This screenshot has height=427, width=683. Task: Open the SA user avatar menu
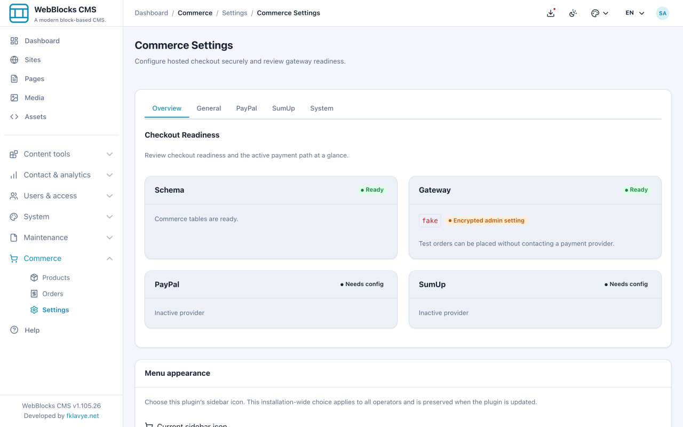click(663, 13)
